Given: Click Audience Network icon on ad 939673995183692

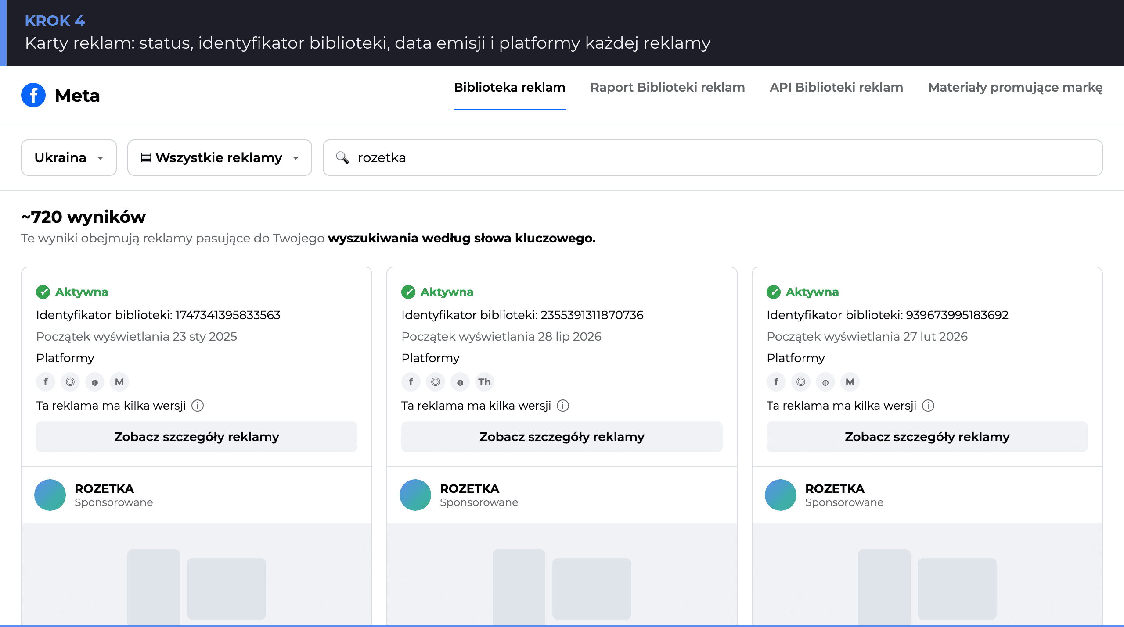Looking at the screenshot, I should 825,382.
